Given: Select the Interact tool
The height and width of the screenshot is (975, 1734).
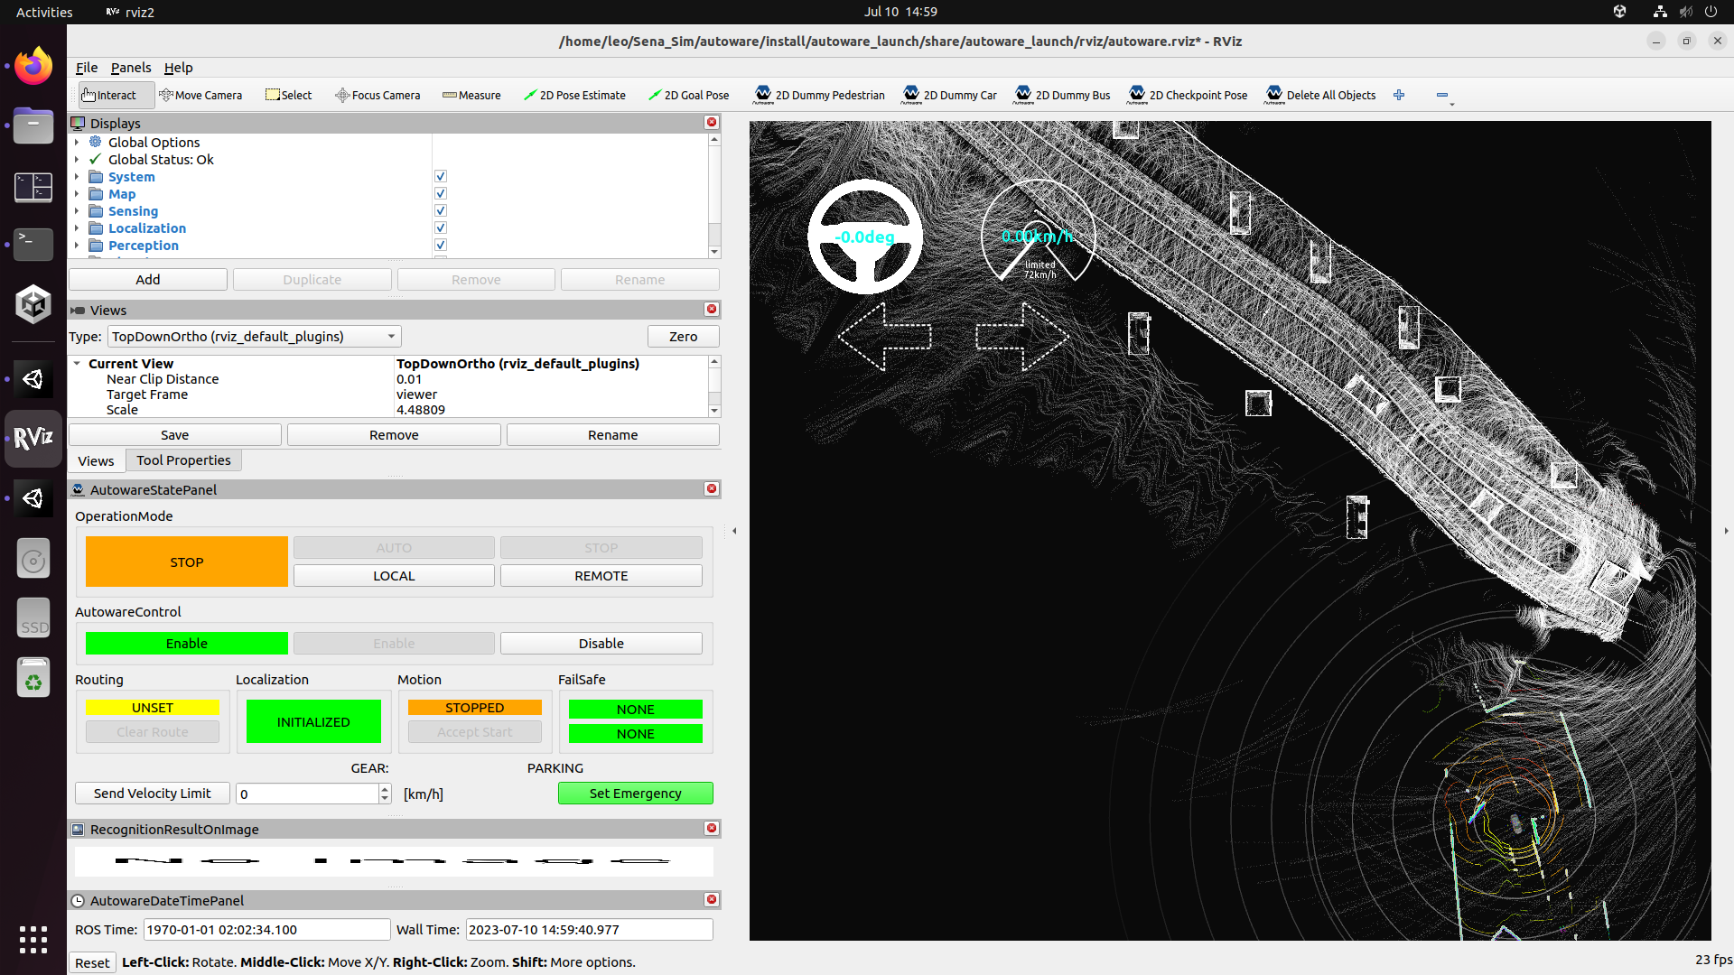Looking at the screenshot, I should click(115, 95).
